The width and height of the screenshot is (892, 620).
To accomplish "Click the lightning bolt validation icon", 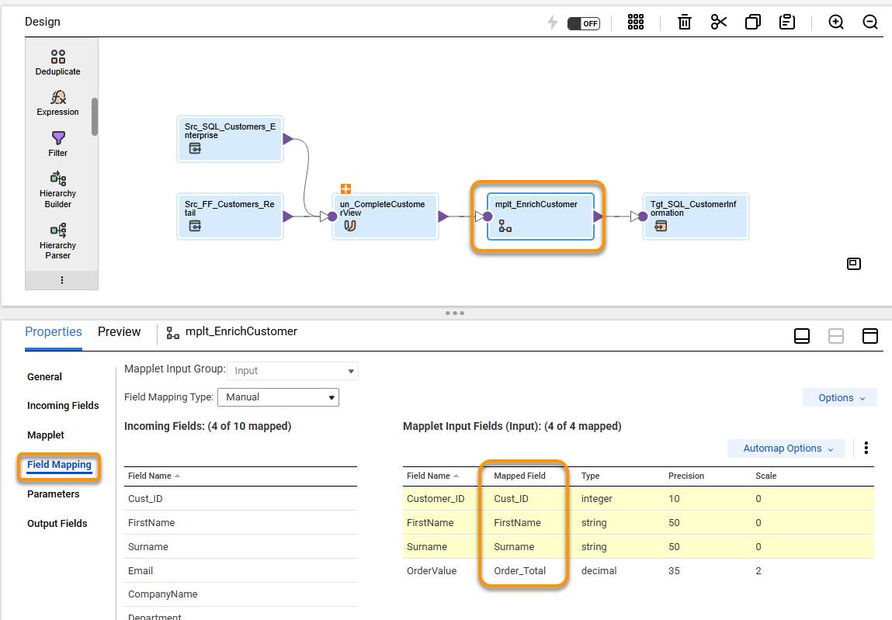I will pyautogui.click(x=553, y=23).
